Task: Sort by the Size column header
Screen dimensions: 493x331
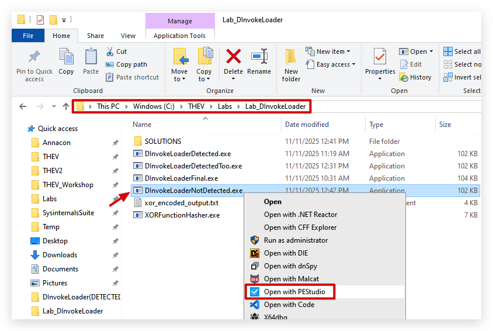Action: pyautogui.click(x=445, y=125)
